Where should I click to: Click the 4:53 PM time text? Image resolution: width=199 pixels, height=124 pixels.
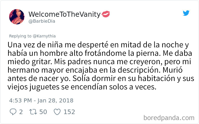click(20, 100)
